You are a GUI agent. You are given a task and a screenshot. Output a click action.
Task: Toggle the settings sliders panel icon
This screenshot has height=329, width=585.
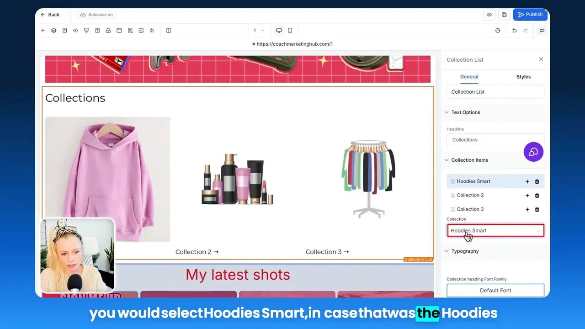tap(542, 31)
